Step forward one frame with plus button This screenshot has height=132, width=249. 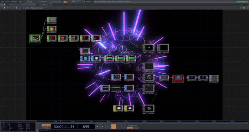tap(124, 127)
